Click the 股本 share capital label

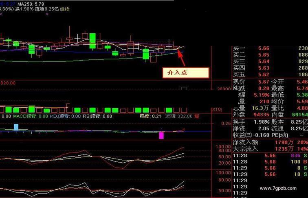[x=277, y=122]
